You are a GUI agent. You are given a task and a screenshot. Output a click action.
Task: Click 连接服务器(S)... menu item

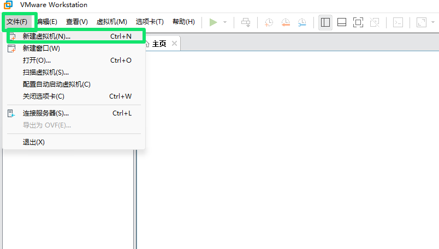(45, 113)
